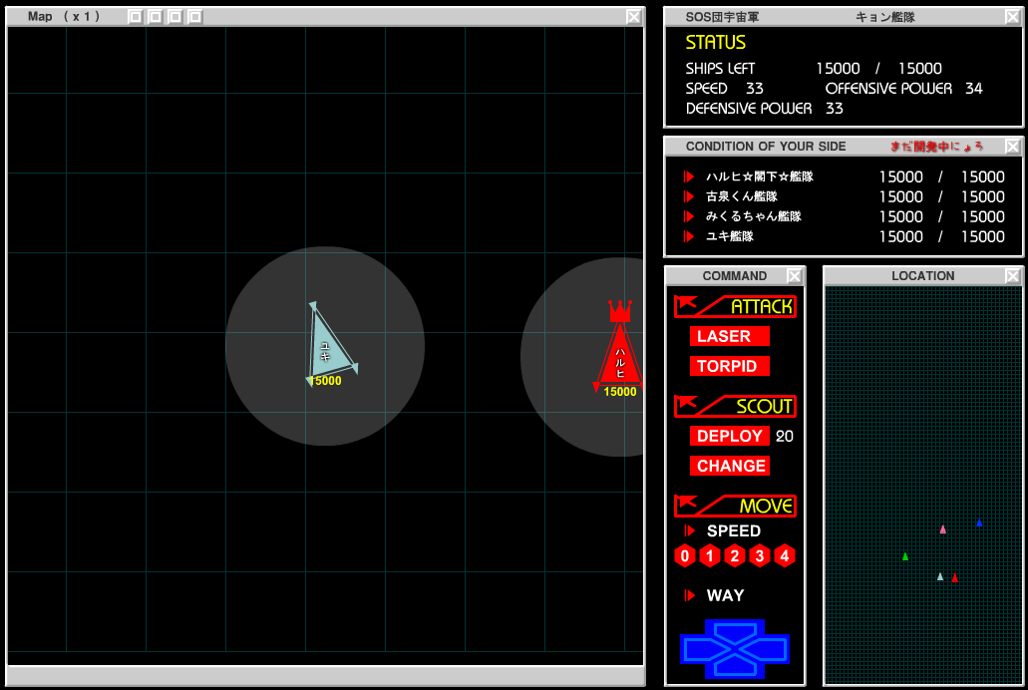The image size is (1028, 690).
Task: Click the WAY label arrow marker
Action: point(689,595)
